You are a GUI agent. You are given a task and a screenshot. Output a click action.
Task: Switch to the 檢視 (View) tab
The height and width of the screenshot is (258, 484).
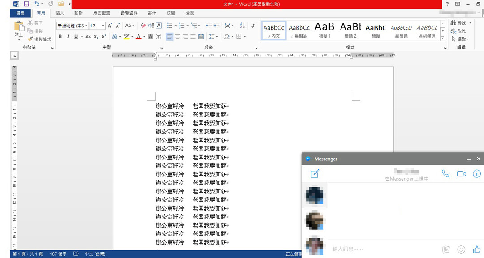point(189,13)
